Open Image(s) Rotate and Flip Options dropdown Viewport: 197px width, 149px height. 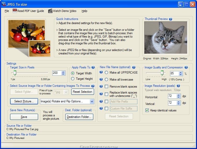point(92,102)
